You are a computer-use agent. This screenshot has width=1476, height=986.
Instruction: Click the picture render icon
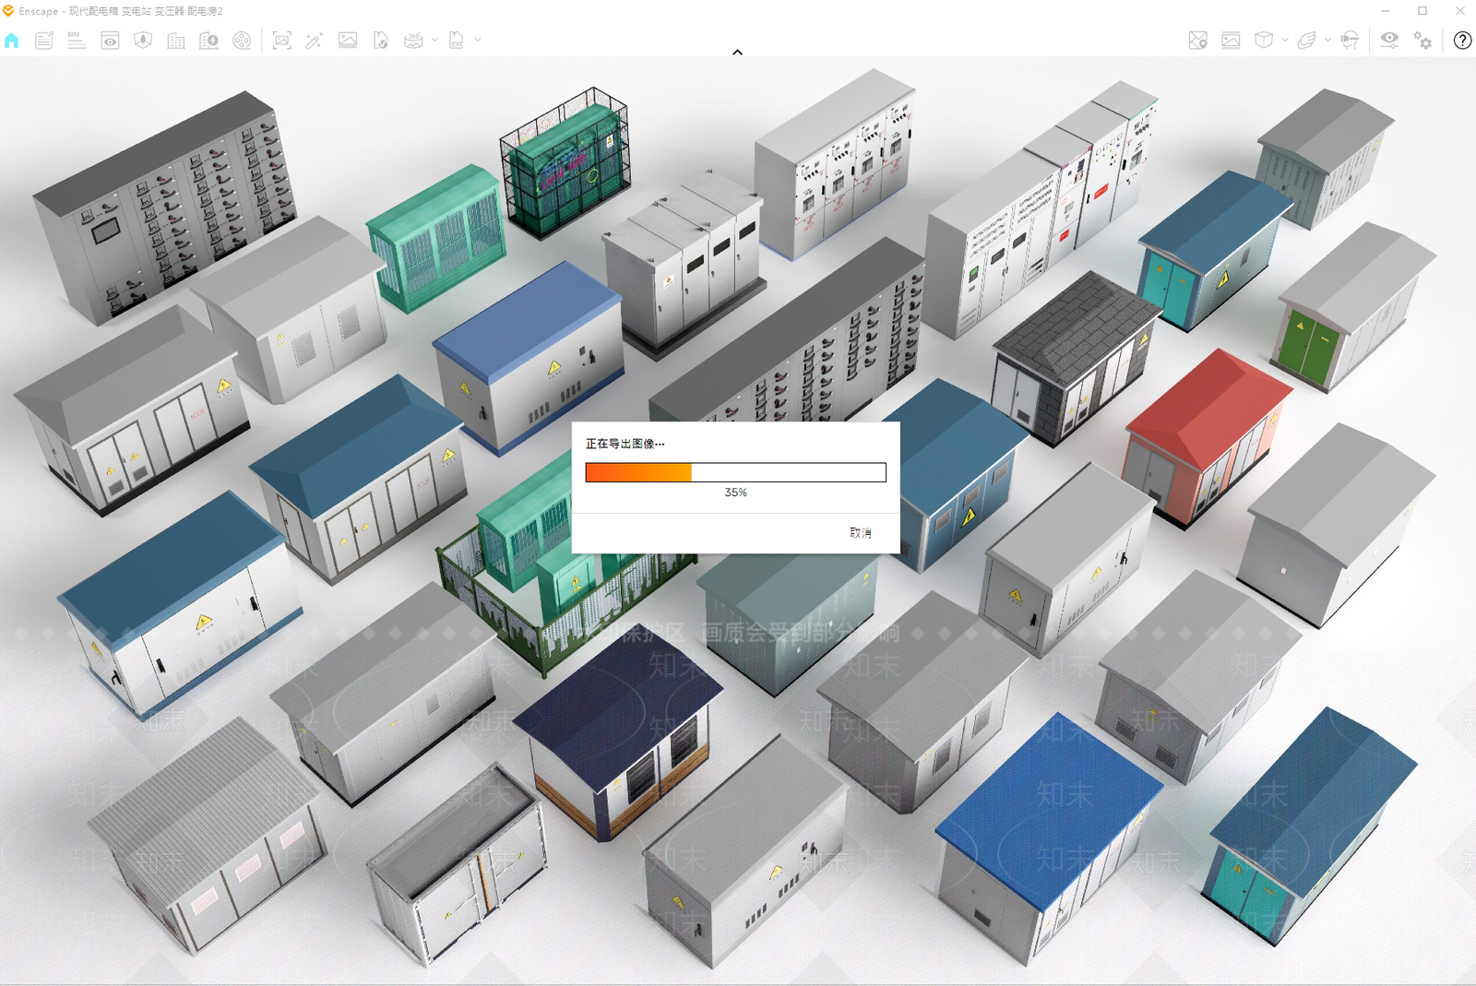pos(348,41)
